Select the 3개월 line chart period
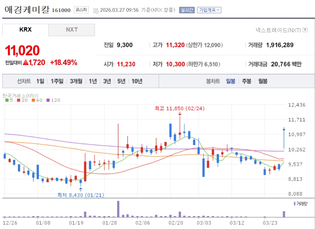The image size is (315, 229). pos(76,81)
